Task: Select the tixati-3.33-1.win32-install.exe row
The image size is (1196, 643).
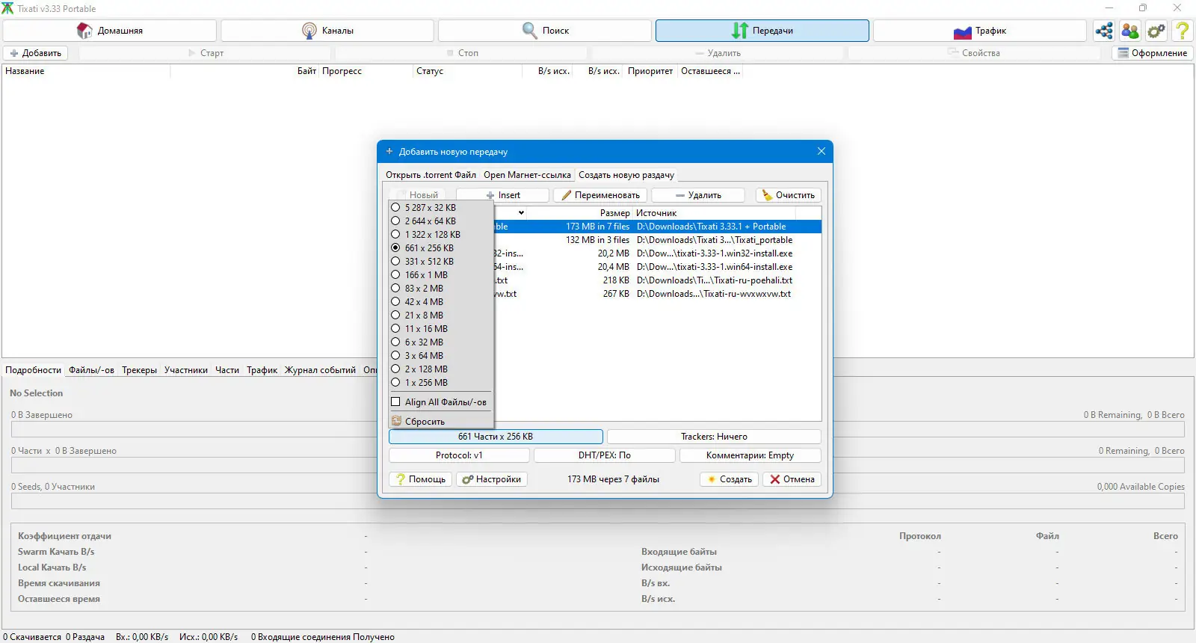Action: pos(658,253)
